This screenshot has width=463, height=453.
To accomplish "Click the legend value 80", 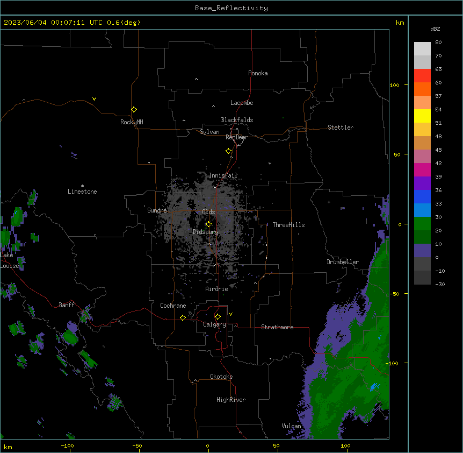I will [x=438, y=43].
